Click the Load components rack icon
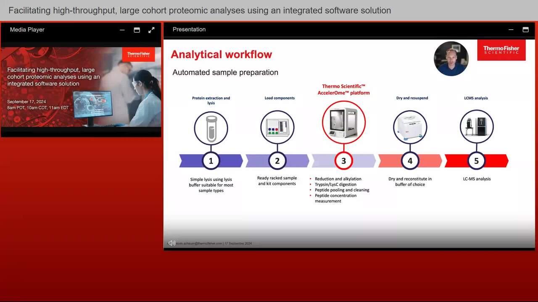Image resolution: width=538 pixels, height=302 pixels. [x=277, y=128]
